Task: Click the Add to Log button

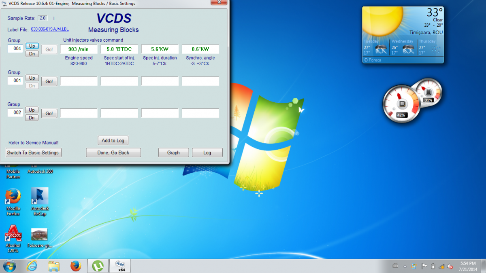Action: [x=113, y=140]
